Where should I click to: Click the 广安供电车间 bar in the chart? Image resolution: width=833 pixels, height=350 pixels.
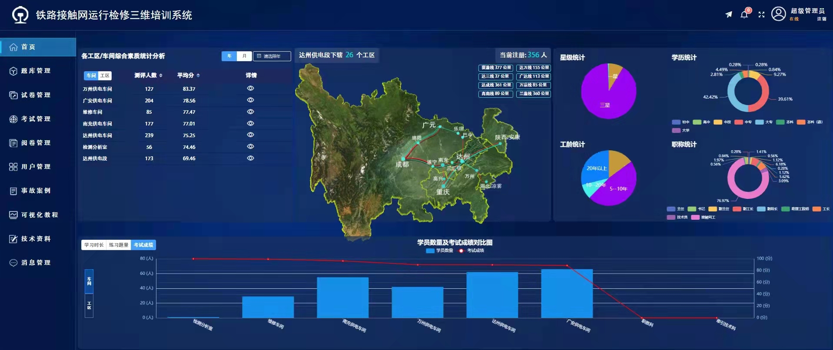[567, 294]
